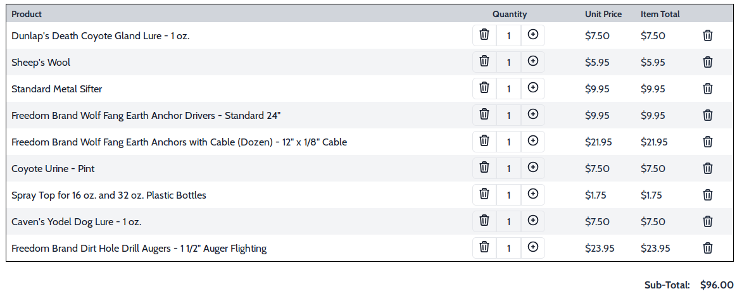This screenshot has height=296, width=742.
Task: Click plus icon for Dunlap's Death Coyote Gland Lure
Action: (x=533, y=35)
